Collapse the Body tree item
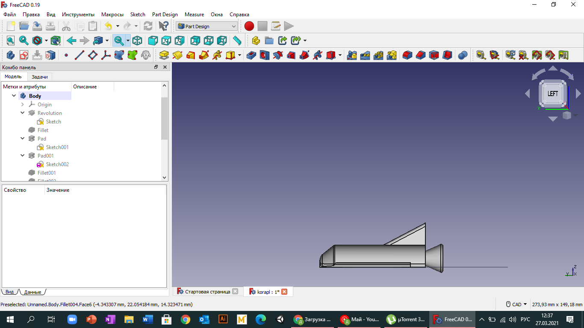The height and width of the screenshot is (328, 584). coord(14,96)
